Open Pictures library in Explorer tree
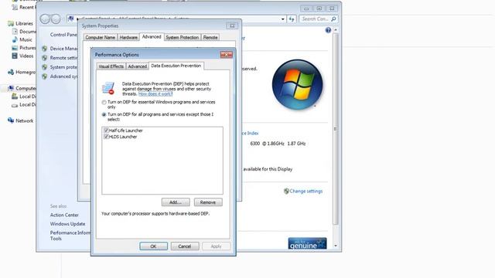The width and height of the screenshot is (495, 278). (28, 48)
